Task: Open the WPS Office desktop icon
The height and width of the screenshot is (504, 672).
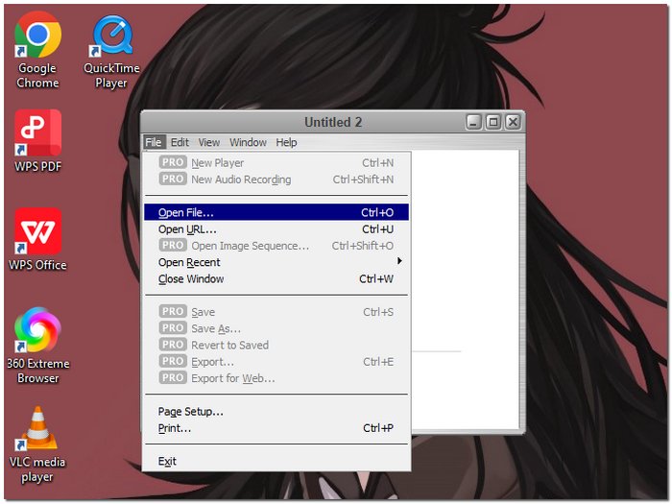Action: click(37, 240)
